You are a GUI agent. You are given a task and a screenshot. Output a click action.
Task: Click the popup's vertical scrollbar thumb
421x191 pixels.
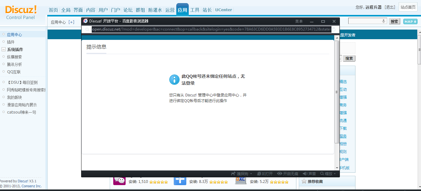[337, 92]
